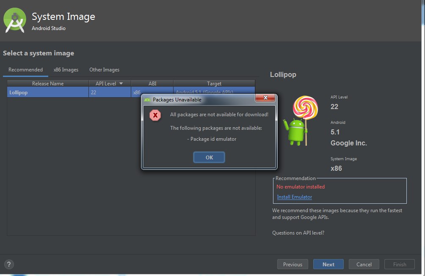Toggle API Level sort arrow
425x276 pixels.
coord(121,83)
